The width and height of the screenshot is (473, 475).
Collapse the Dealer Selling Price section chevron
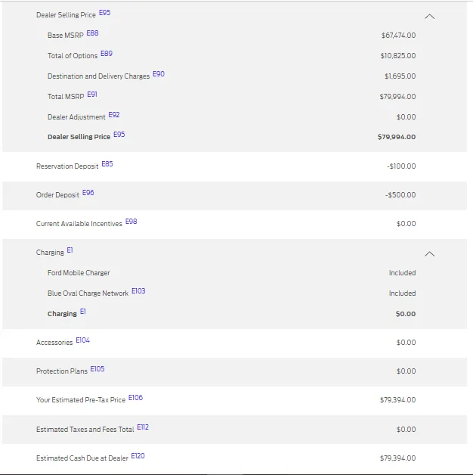[430, 16]
